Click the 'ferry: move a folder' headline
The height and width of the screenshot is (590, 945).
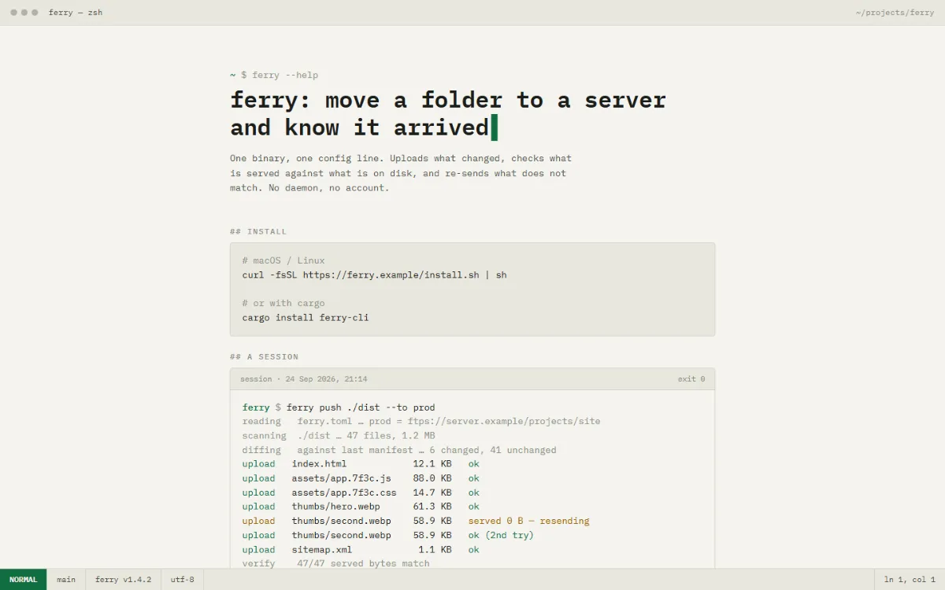point(448,114)
